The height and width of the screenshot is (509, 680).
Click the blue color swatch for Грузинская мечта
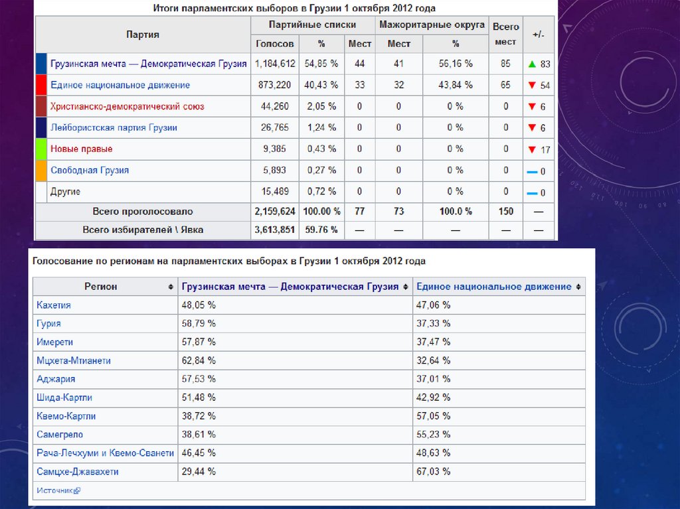[x=41, y=64]
